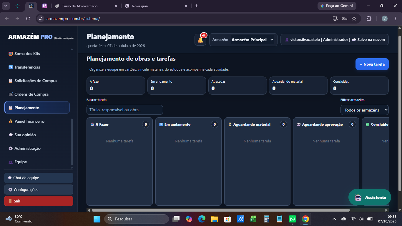This screenshot has height=226, width=402.
Task: Open the notifications bell icon
Action: (x=200, y=40)
